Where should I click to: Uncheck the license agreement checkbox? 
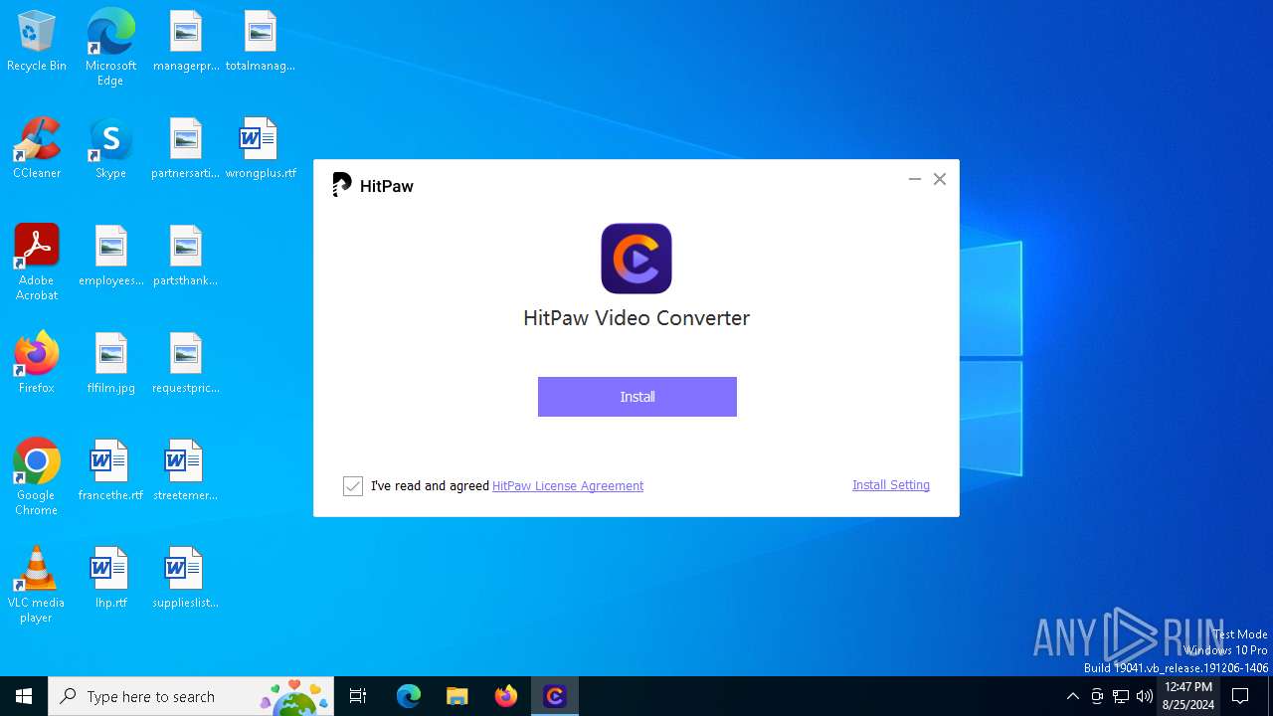353,486
